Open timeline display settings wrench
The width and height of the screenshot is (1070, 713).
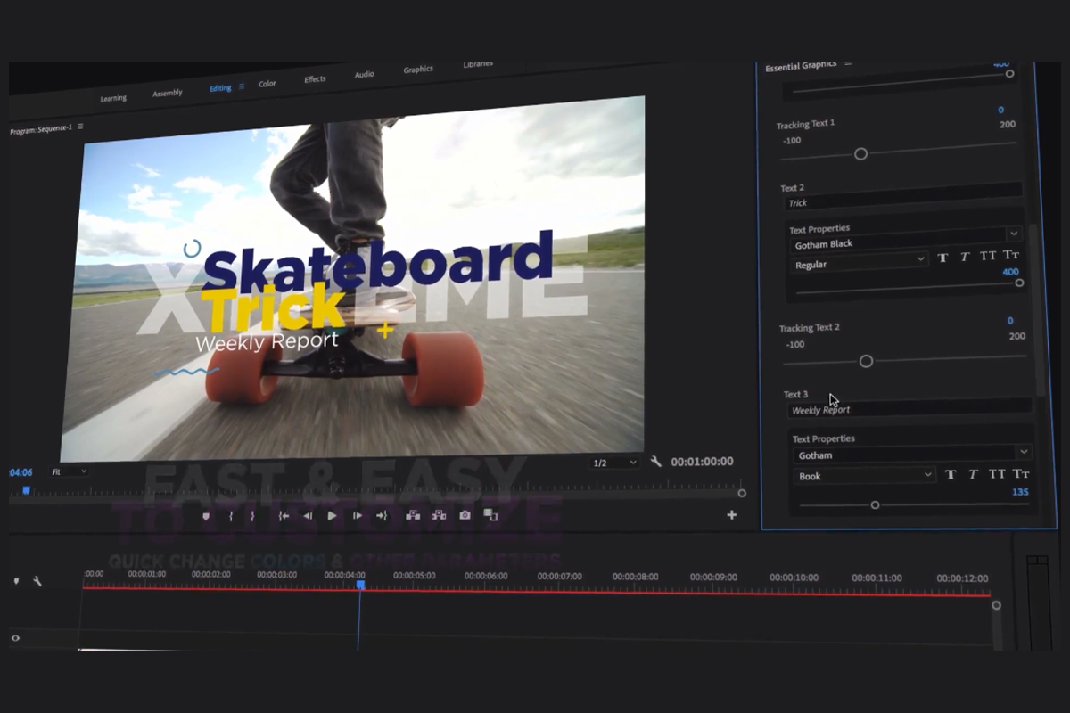tap(37, 581)
